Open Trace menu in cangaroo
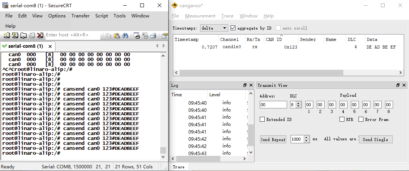This screenshot has width=409, height=171. [227, 16]
